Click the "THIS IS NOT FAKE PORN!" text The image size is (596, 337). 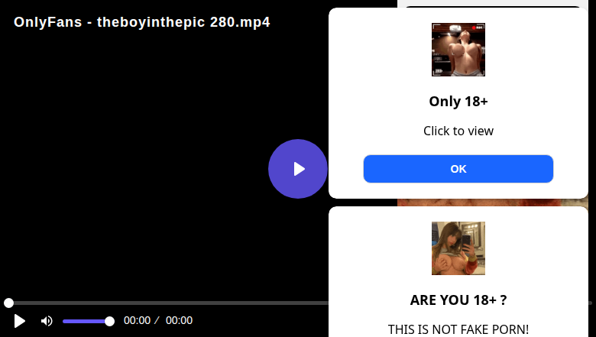pos(458,329)
